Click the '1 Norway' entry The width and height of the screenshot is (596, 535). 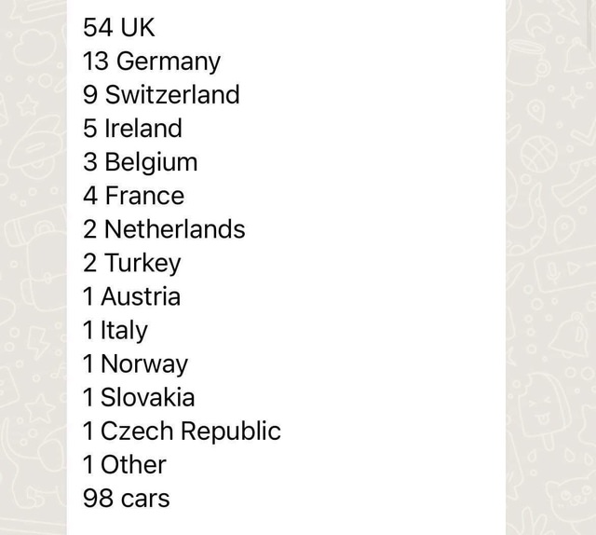(135, 364)
